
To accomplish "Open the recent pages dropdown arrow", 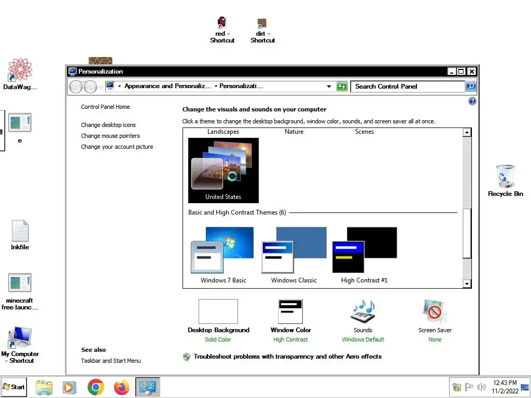I will 101,87.
